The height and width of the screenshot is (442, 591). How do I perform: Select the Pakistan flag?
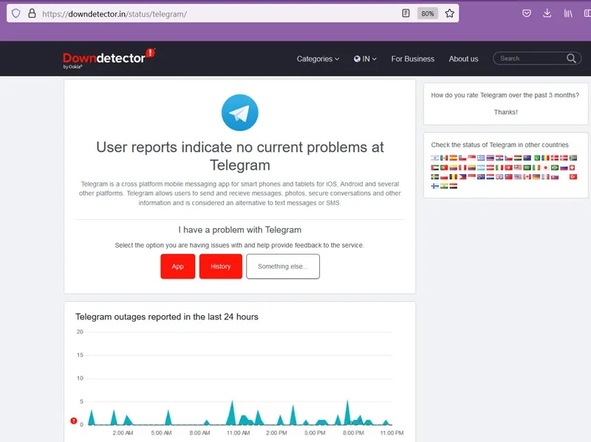(x=537, y=158)
